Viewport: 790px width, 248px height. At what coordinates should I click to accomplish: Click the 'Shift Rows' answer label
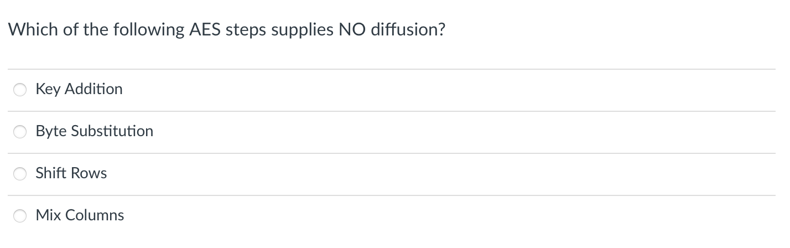pyautogui.click(x=71, y=173)
